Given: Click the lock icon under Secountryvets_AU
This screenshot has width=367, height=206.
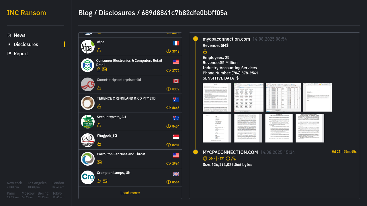Looking at the screenshot, I should pos(99,125).
